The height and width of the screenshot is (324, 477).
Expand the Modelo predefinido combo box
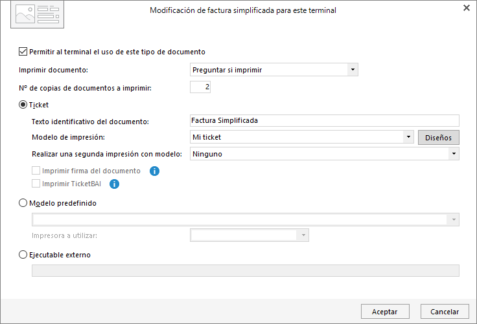[x=246, y=219]
